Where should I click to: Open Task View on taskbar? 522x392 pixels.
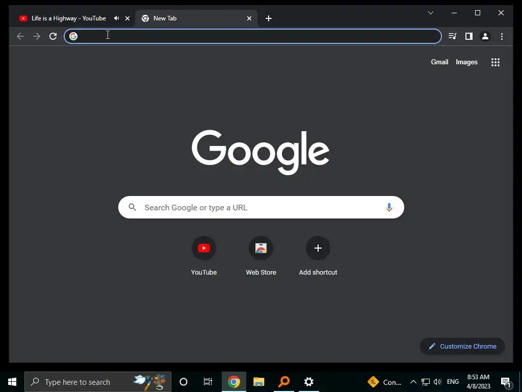pos(208,382)
